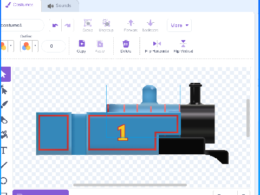
Task: Pick the Eraser tool
Action: tap(4, 120)
